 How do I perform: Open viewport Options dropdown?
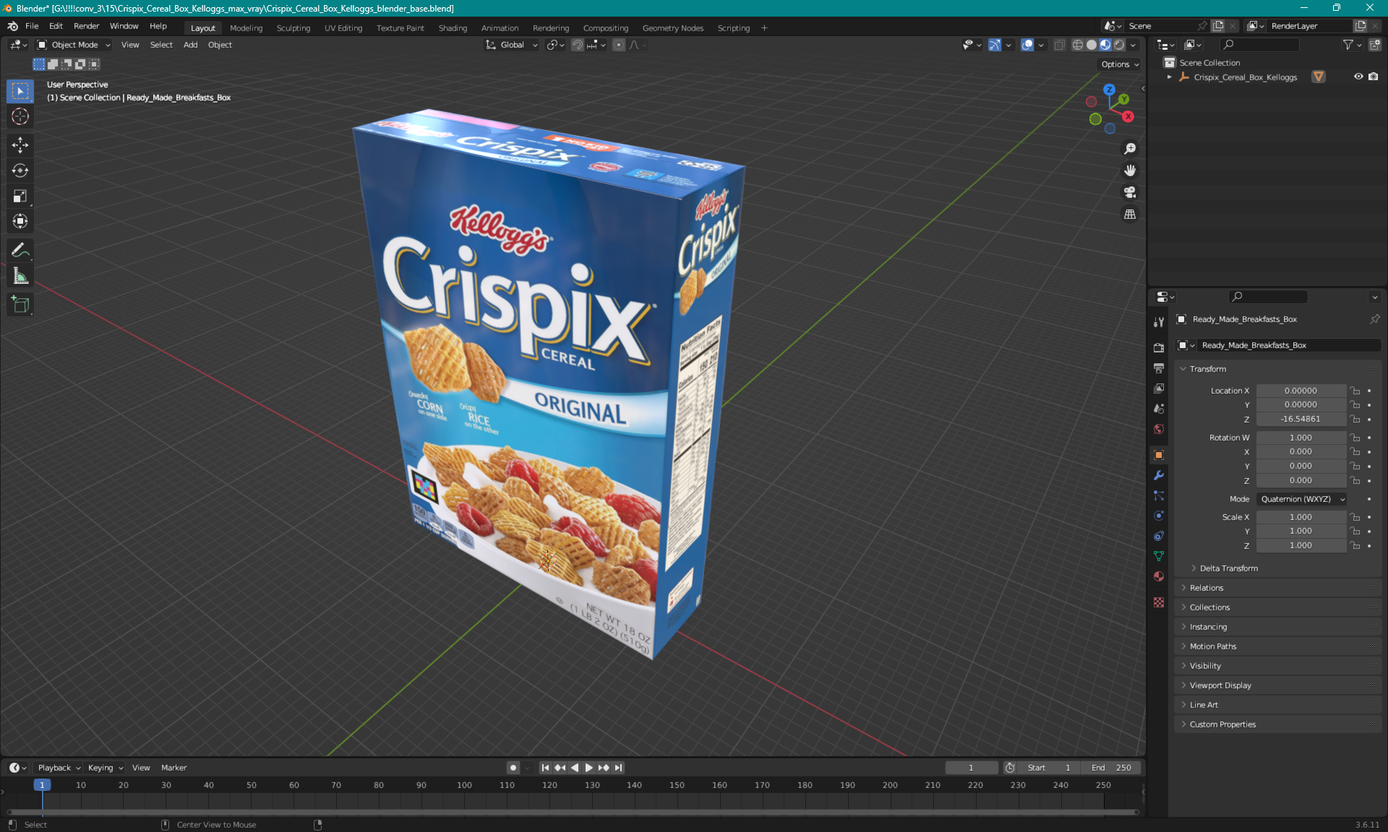(x=1120, y=64)
